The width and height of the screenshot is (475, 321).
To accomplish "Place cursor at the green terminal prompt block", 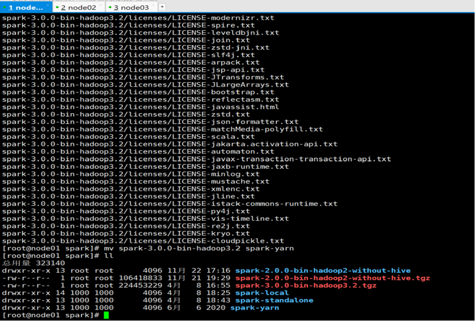I will point(106,315).
